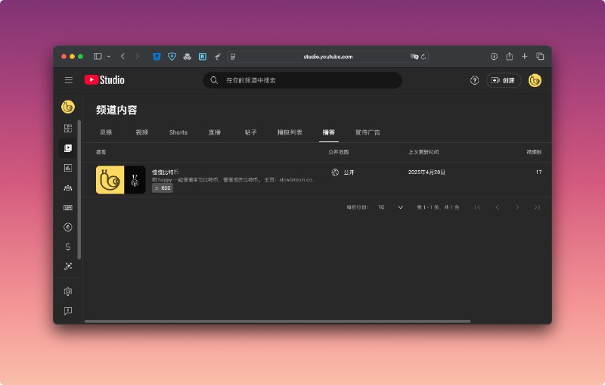Go to previous page of results

498,207
